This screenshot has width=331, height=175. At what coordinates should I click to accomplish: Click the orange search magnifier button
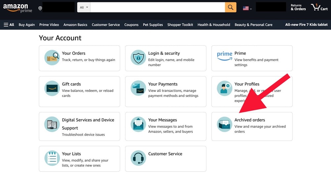[230, 7]
